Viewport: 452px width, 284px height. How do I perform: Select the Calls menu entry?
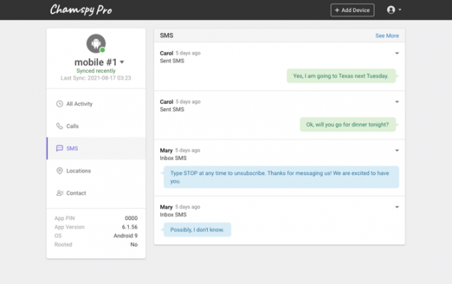(x=96, y=126)
